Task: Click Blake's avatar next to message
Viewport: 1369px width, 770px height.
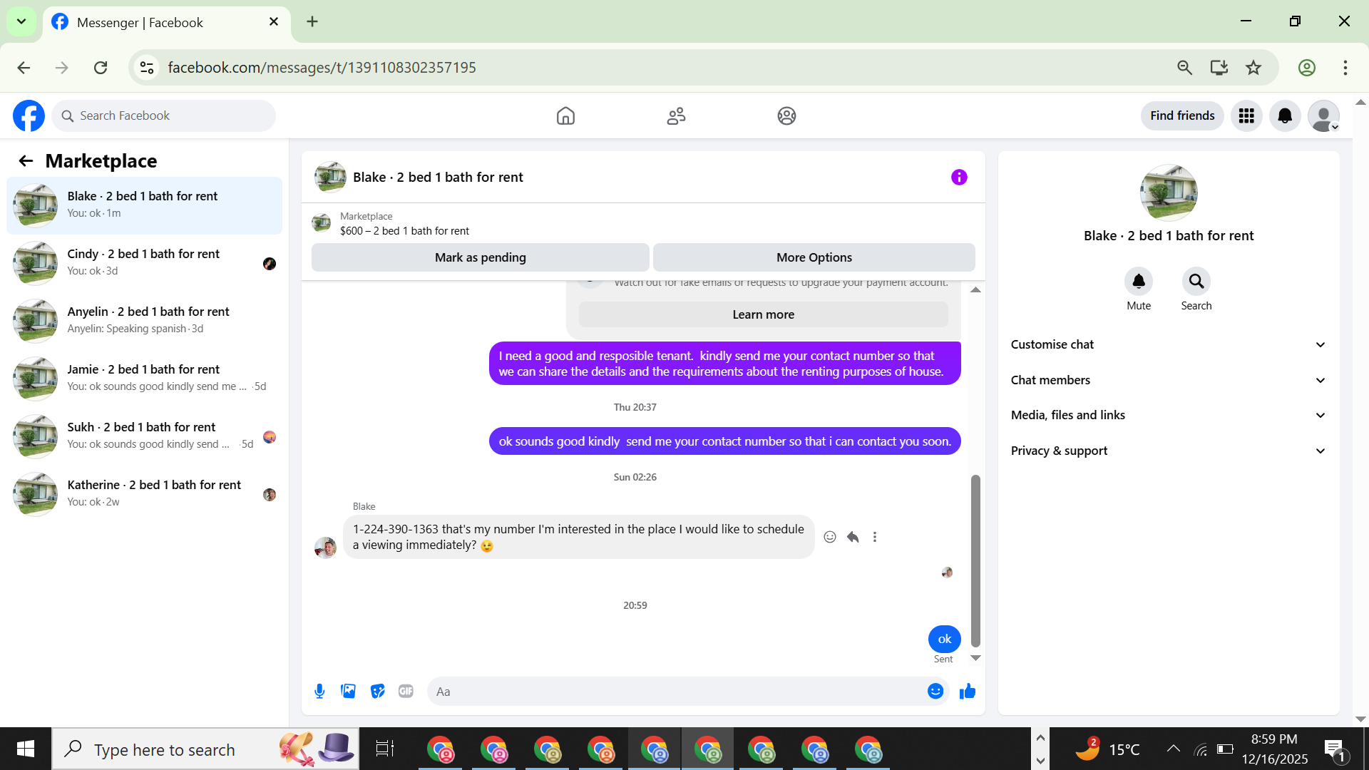Action: point(326,548)
